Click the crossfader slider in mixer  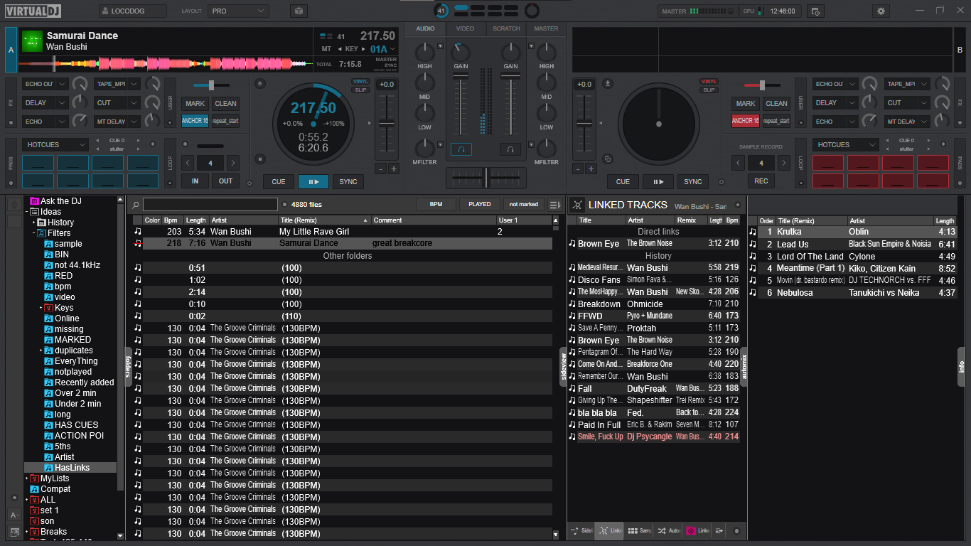pyautogui.click(x=485, y=178)
